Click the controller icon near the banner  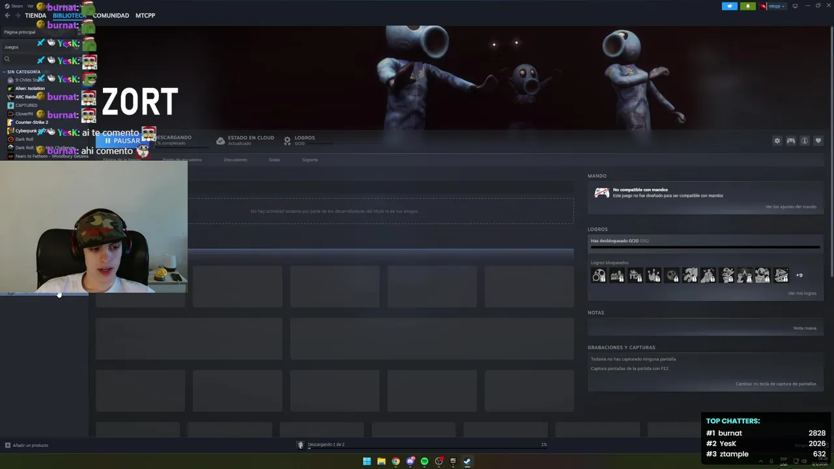pyautogui.click(x=790, y=141)
